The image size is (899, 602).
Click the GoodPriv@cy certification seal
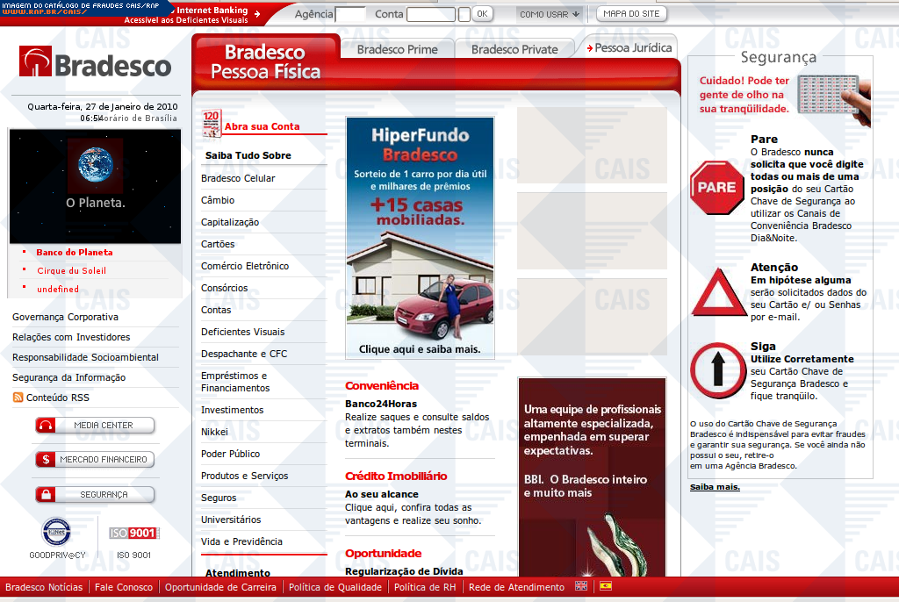tap(57, 533)
